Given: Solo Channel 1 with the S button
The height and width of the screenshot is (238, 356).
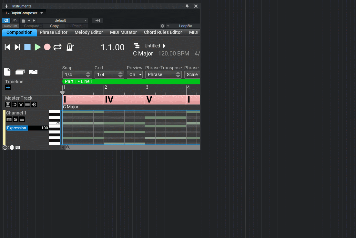Looking at the screenshot, I should point(15,119).
